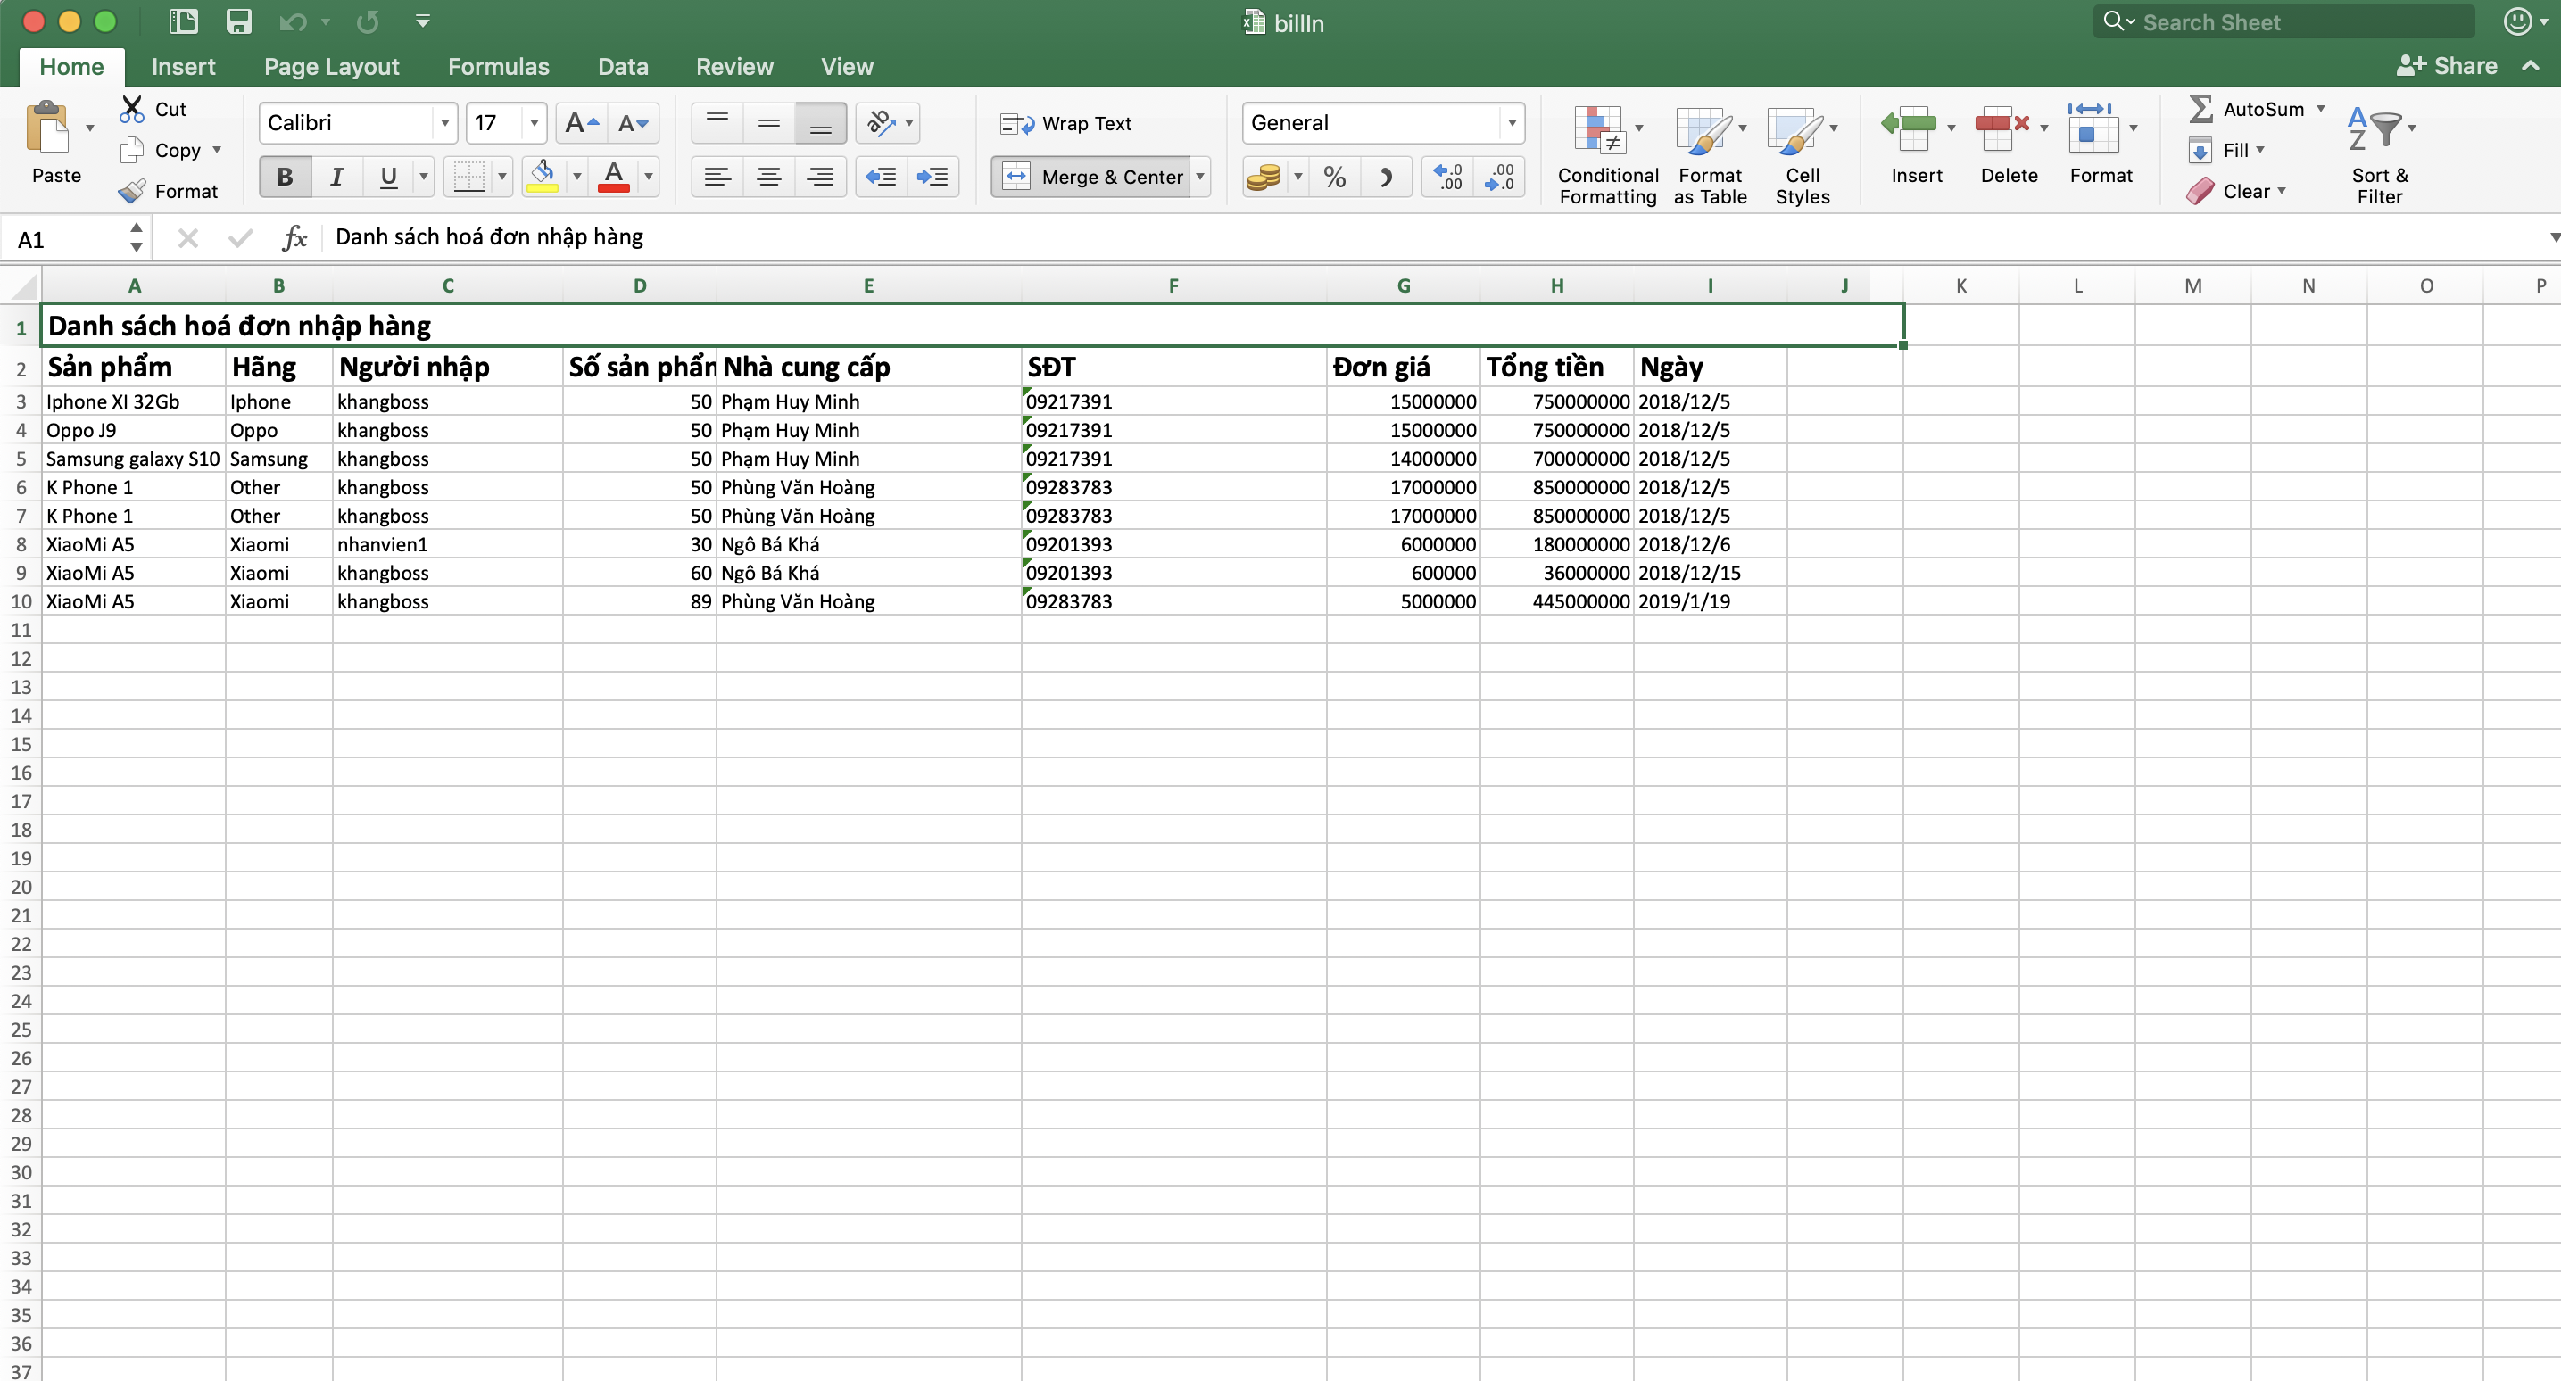The height and width of the screenshot is (1381, 2561).
Task: Click the Delete cells icon
Action: (x=2002, y=128)
